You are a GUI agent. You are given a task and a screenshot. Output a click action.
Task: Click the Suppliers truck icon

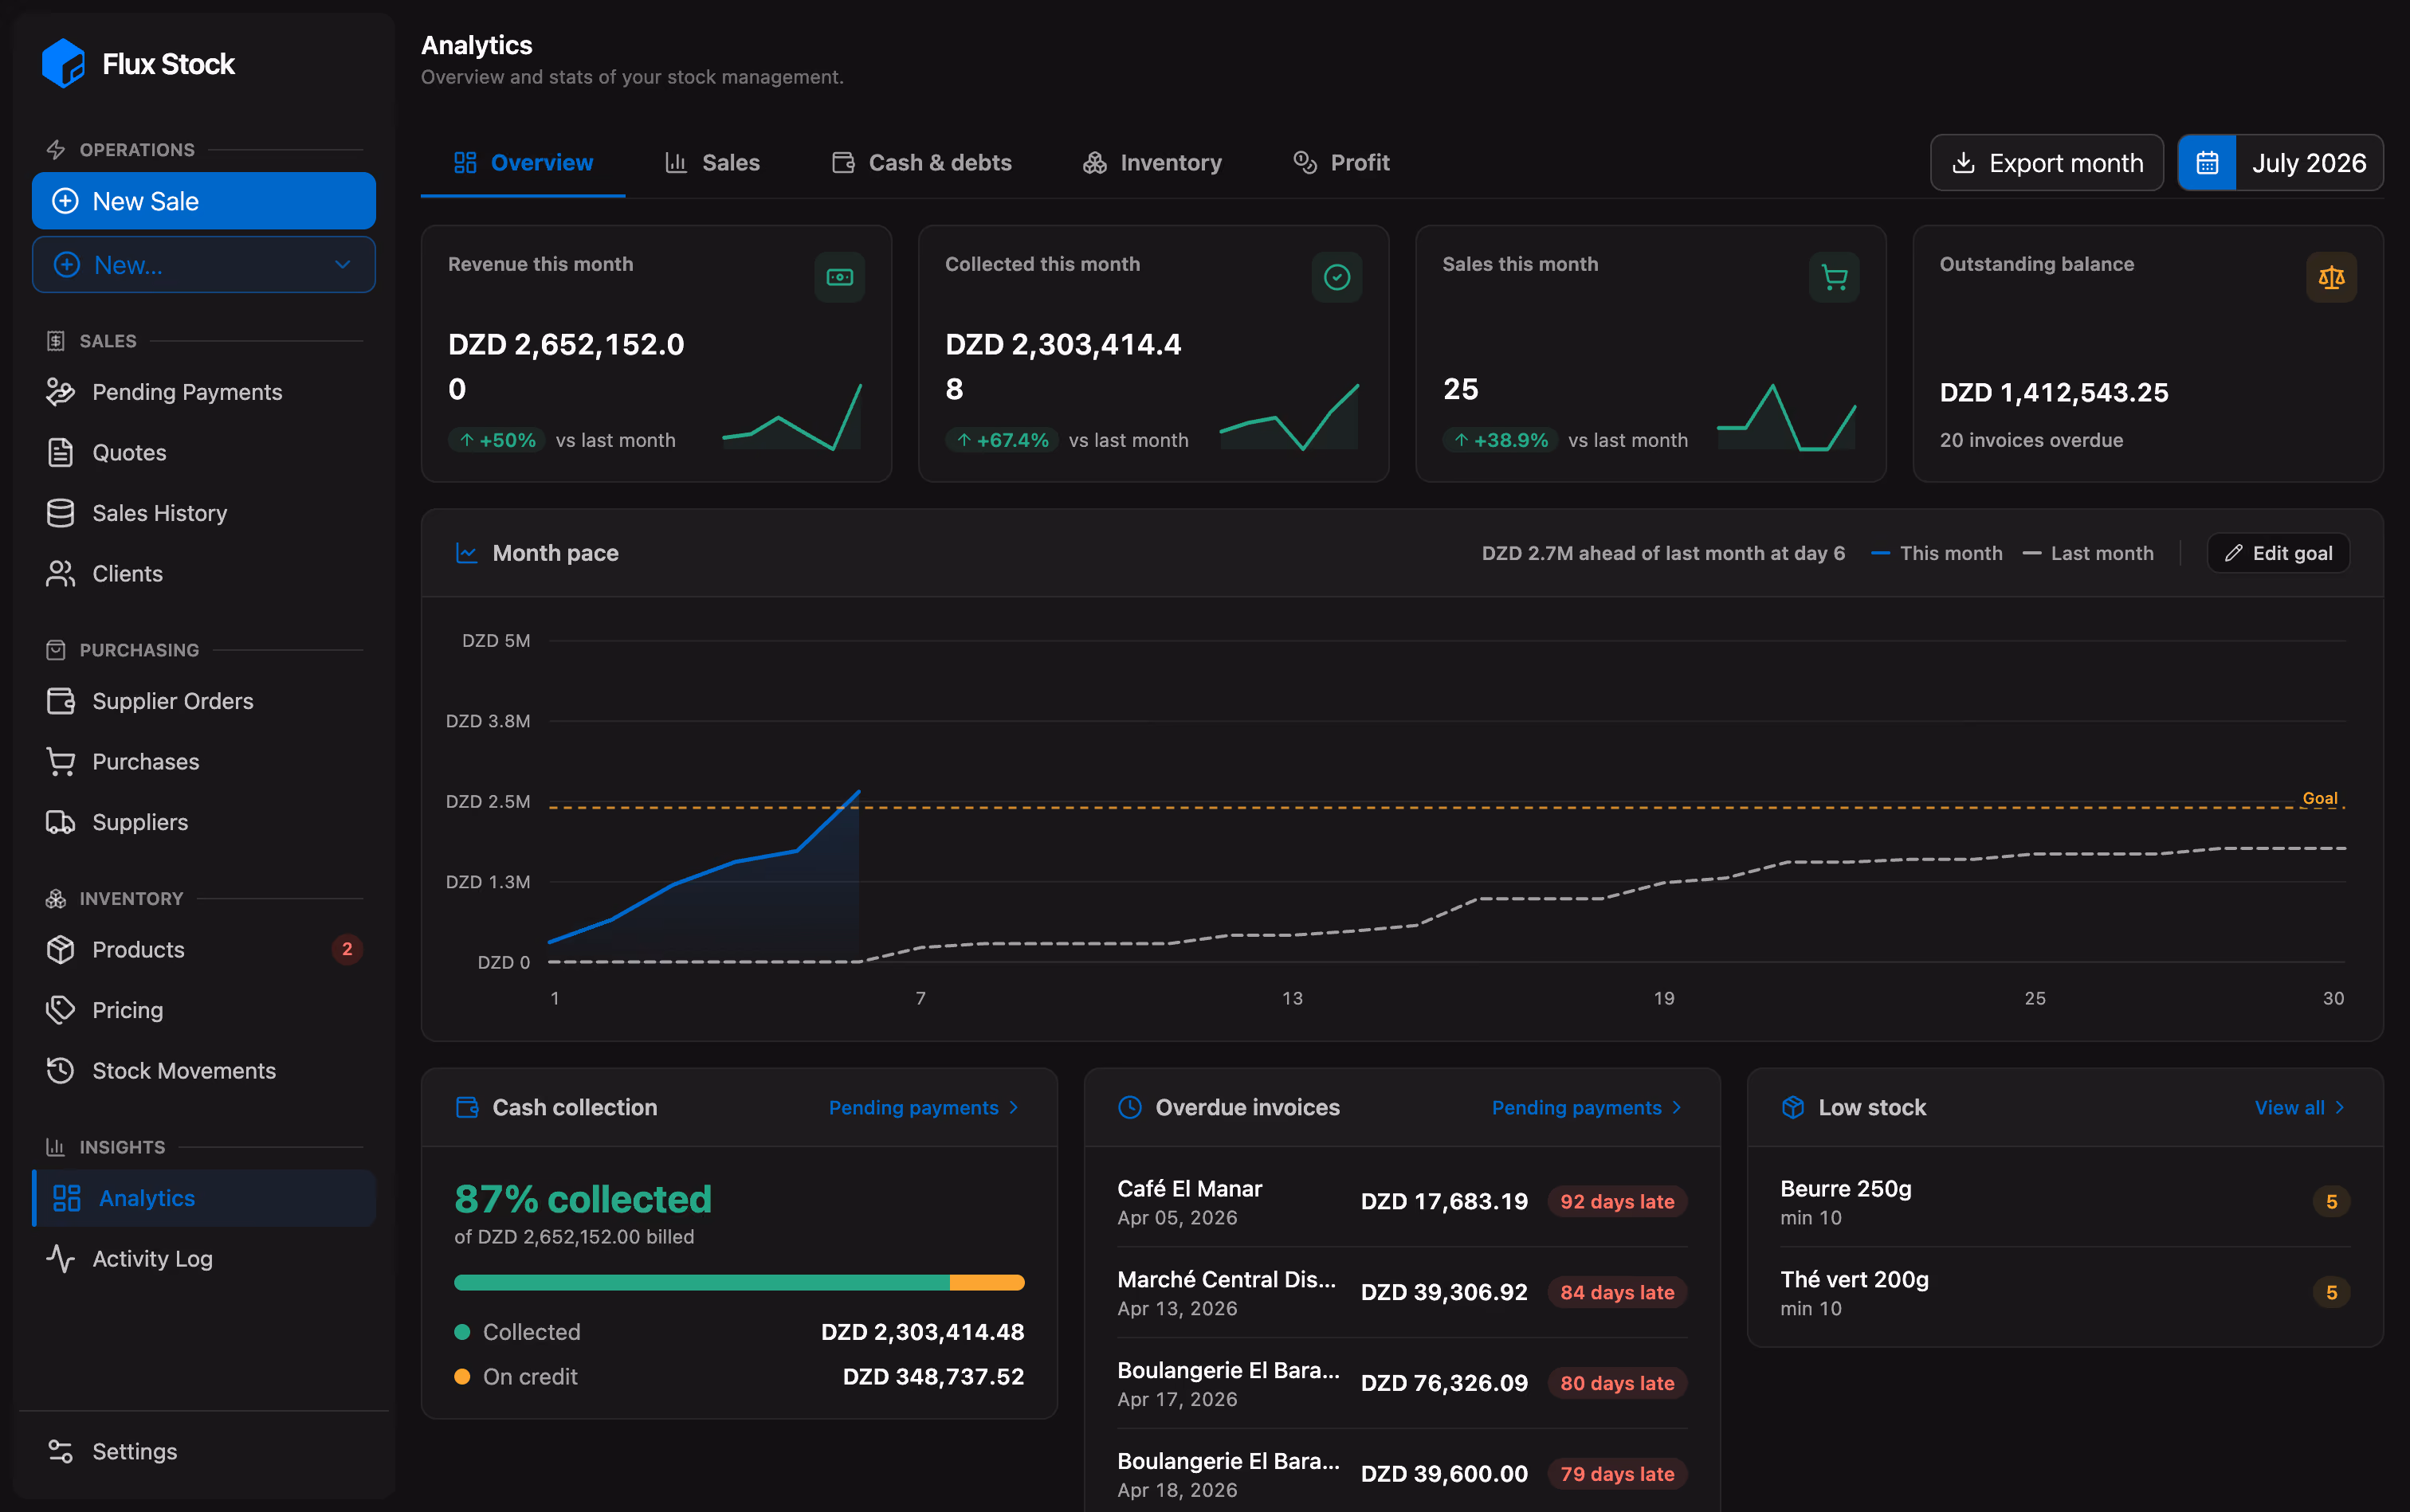(x=61, y=822)
